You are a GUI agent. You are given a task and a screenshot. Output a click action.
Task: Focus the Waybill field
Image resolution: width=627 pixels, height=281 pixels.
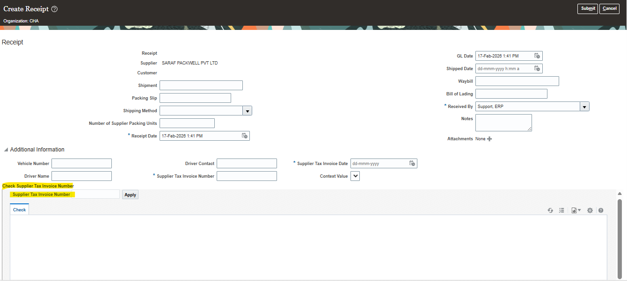[517, 81]
